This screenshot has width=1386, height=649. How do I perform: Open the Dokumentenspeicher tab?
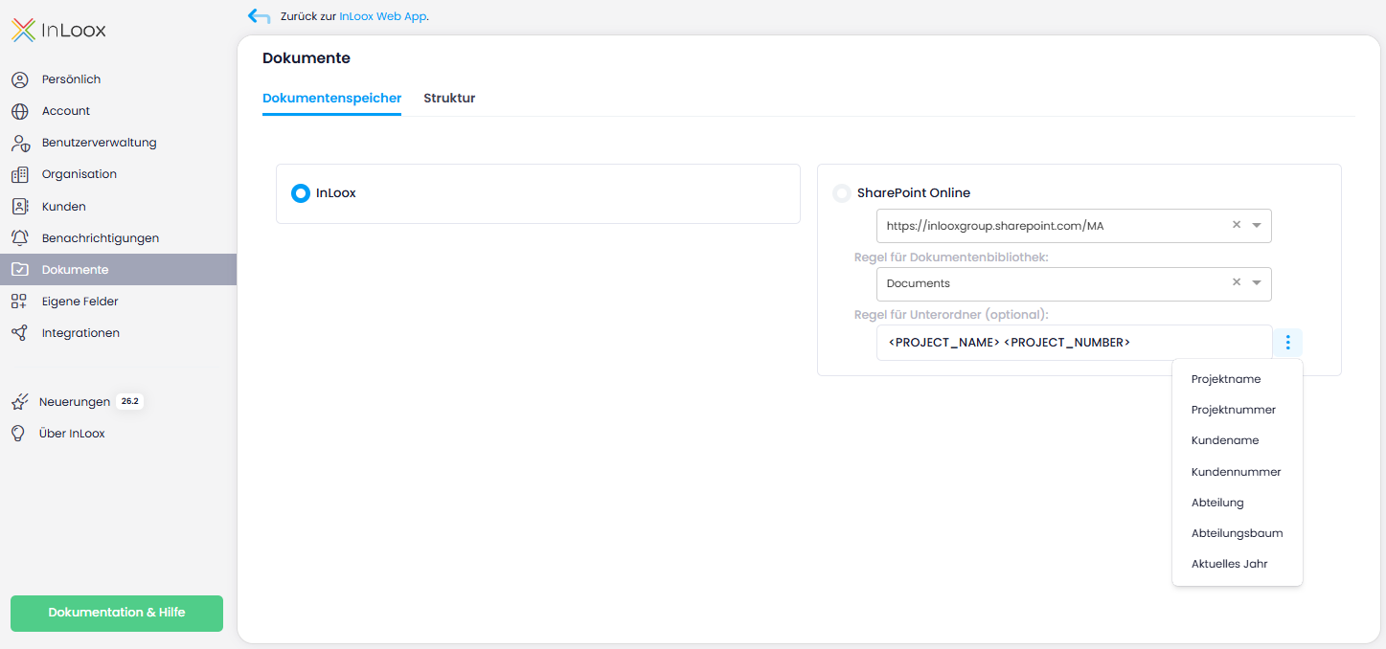[x=331, y=99]
